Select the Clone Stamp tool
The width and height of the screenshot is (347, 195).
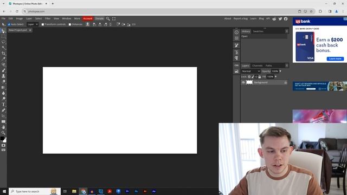click(3, 76)
